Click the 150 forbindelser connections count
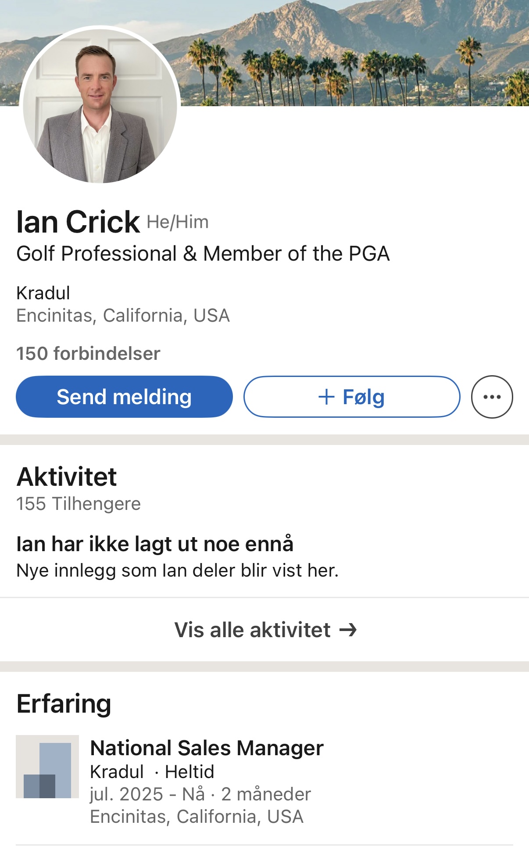529x850 pixels. [88, 354]
